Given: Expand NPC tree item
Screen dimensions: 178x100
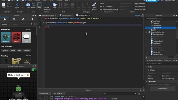Looking at the screenshot, I should point(149,30).
